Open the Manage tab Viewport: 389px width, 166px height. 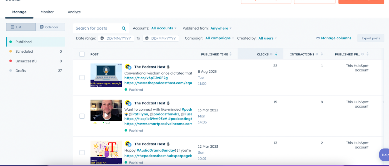19,12
